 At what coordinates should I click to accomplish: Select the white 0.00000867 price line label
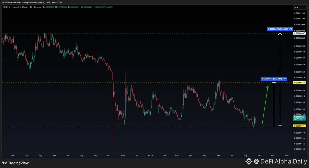coord(299,33)
